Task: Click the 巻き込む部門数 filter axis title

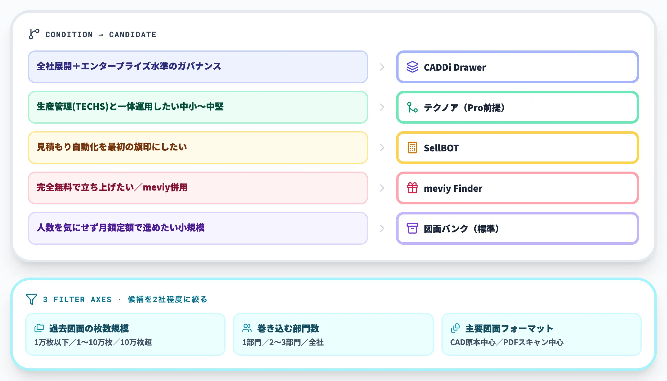Action: click(288, 328)
